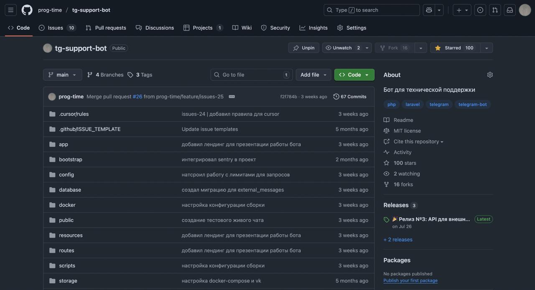This screenshot has height=290, width=535.
Task: View the 67 Commits history
Action: [350, 97]
